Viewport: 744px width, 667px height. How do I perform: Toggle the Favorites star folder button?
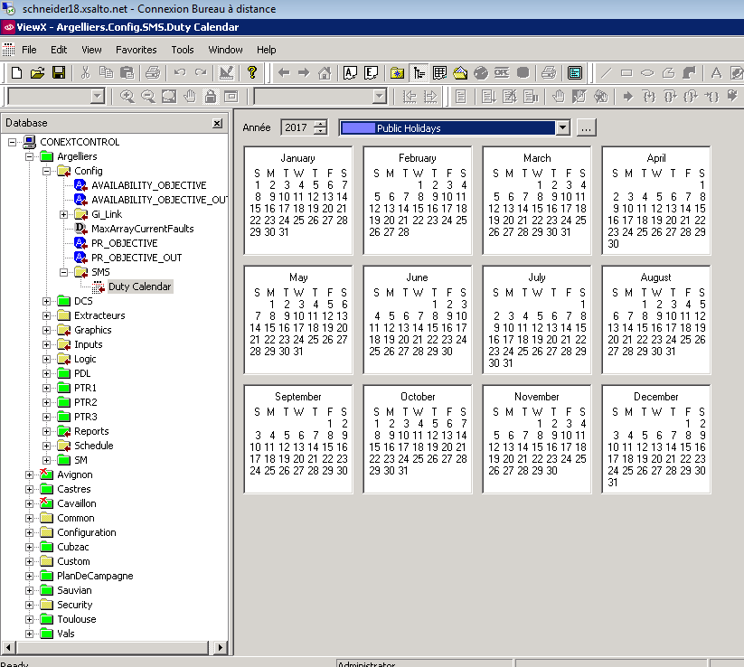click(x=397, y=73)
